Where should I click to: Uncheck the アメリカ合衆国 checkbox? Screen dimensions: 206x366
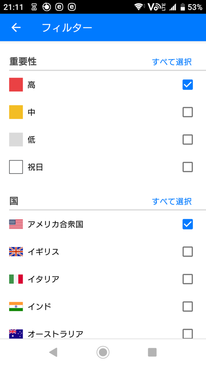[188, 224]
